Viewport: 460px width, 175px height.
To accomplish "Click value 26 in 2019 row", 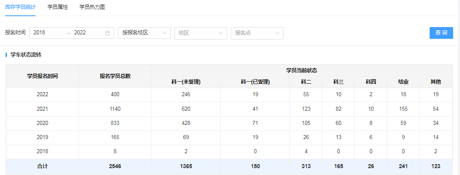I will click(x=306, y=137).
